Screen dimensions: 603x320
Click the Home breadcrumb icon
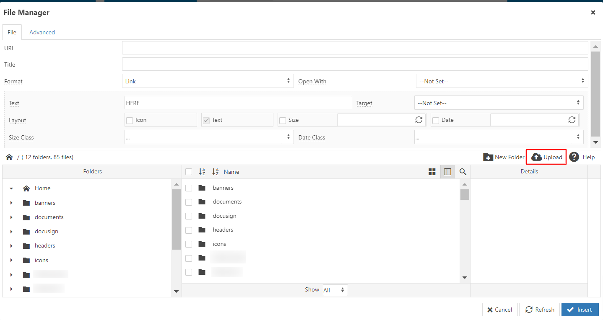click(9, 157)
